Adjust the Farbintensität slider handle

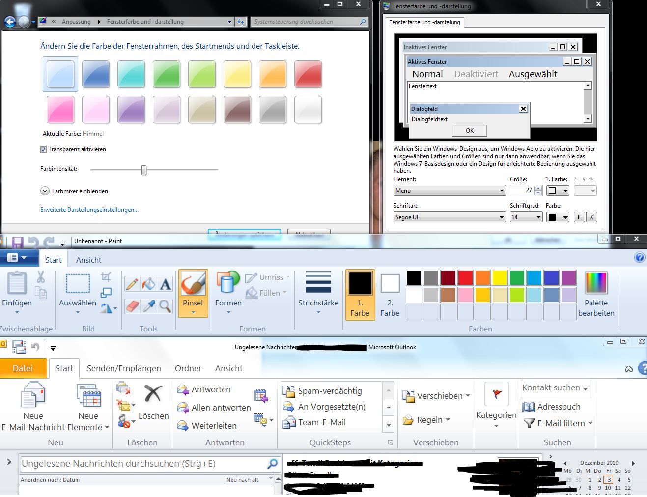[x=144, y=170]
